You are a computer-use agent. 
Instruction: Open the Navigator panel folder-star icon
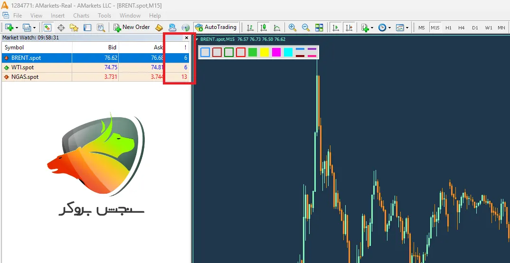(74, 28)
